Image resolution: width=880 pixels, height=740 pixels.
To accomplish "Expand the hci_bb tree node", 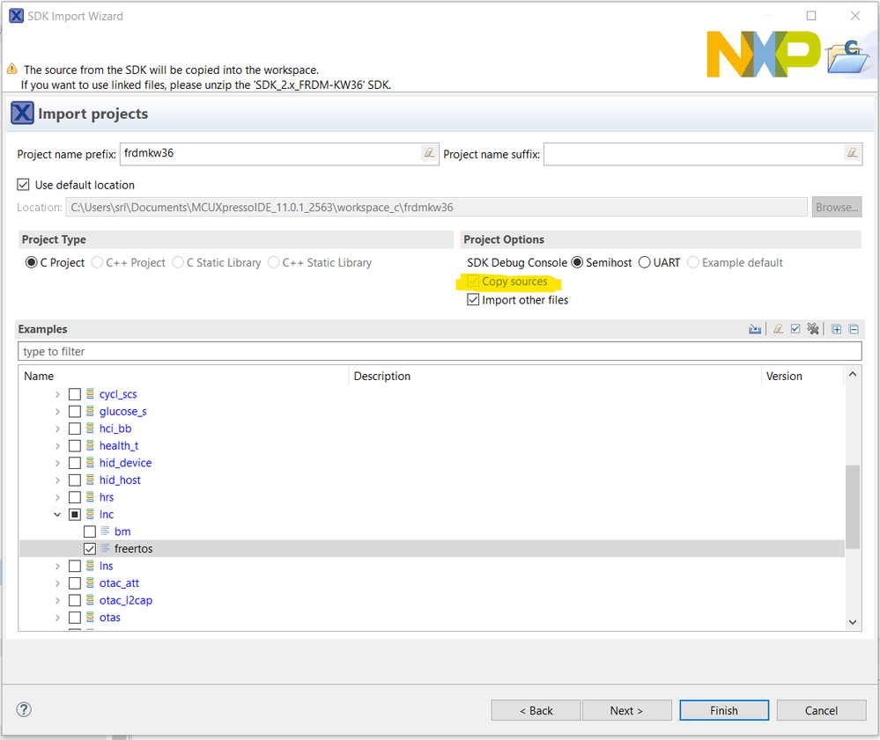I will [57, 429].
